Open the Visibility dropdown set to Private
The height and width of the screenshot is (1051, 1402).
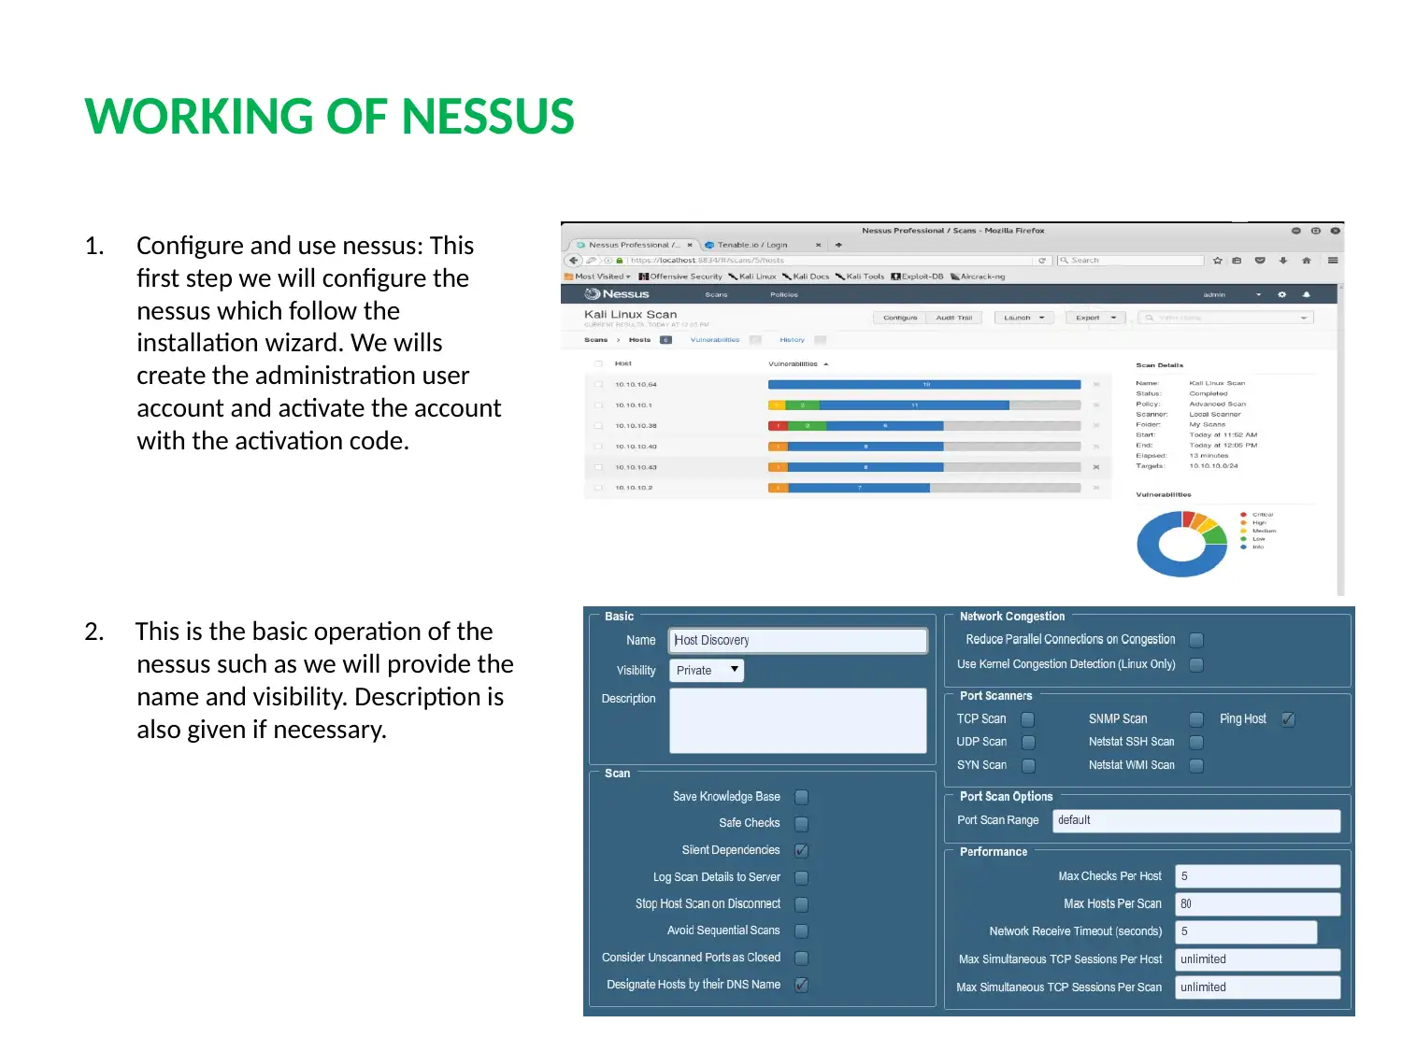707,670
